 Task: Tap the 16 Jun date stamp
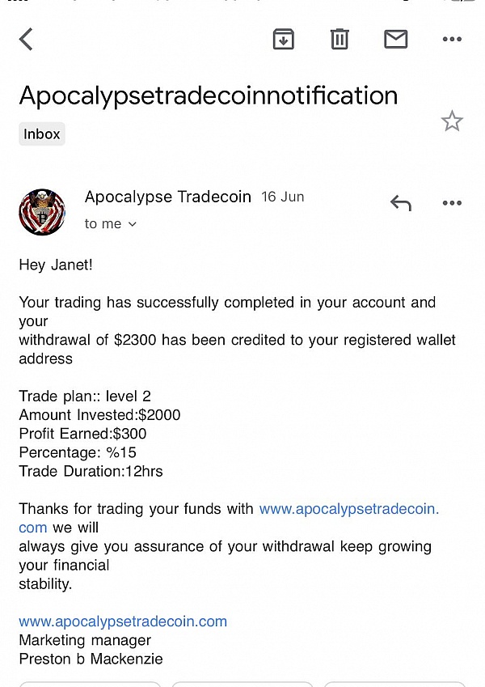coord(283,197)
